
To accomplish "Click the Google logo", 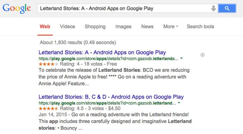I will [17, 9].
